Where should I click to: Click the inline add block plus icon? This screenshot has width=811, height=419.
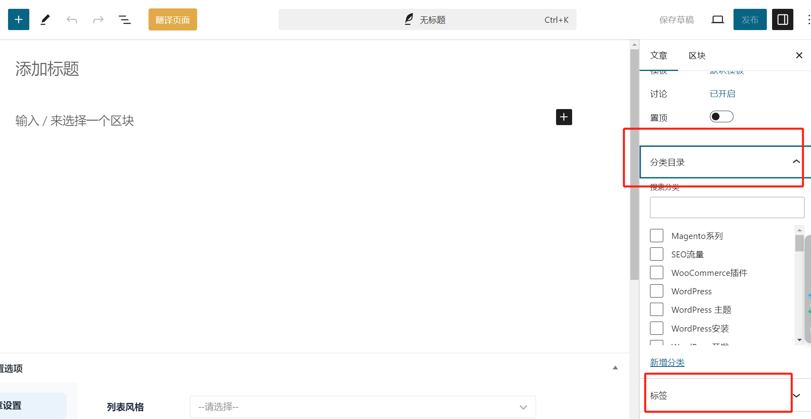click(x=564, y=117)
